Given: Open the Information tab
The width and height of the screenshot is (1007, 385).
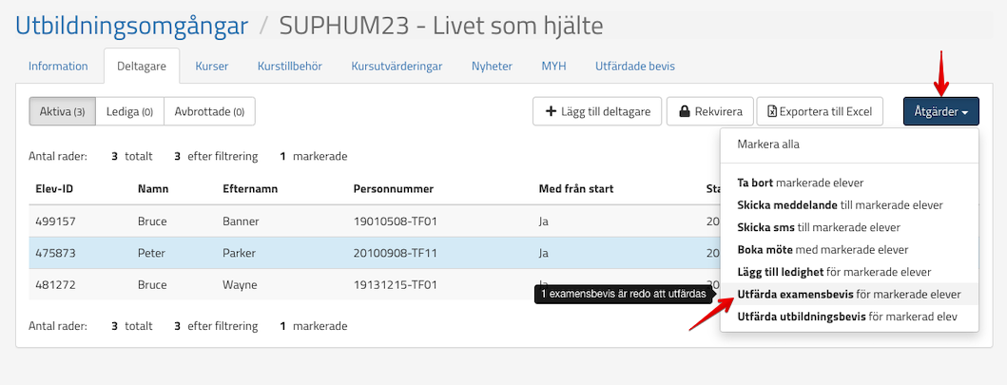Looking at the screenshot, I should [x=58, y=67].
